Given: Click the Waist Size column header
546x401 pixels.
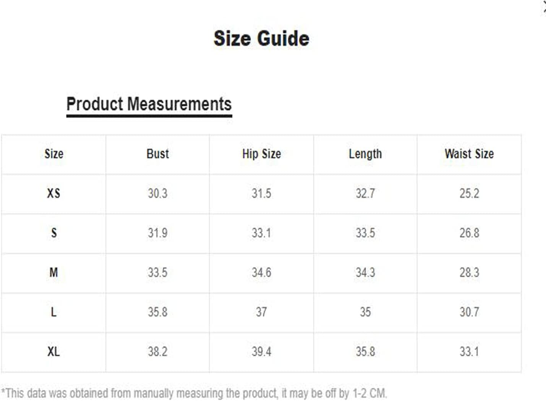Looking at the screenshot, I should coord(469,154).
